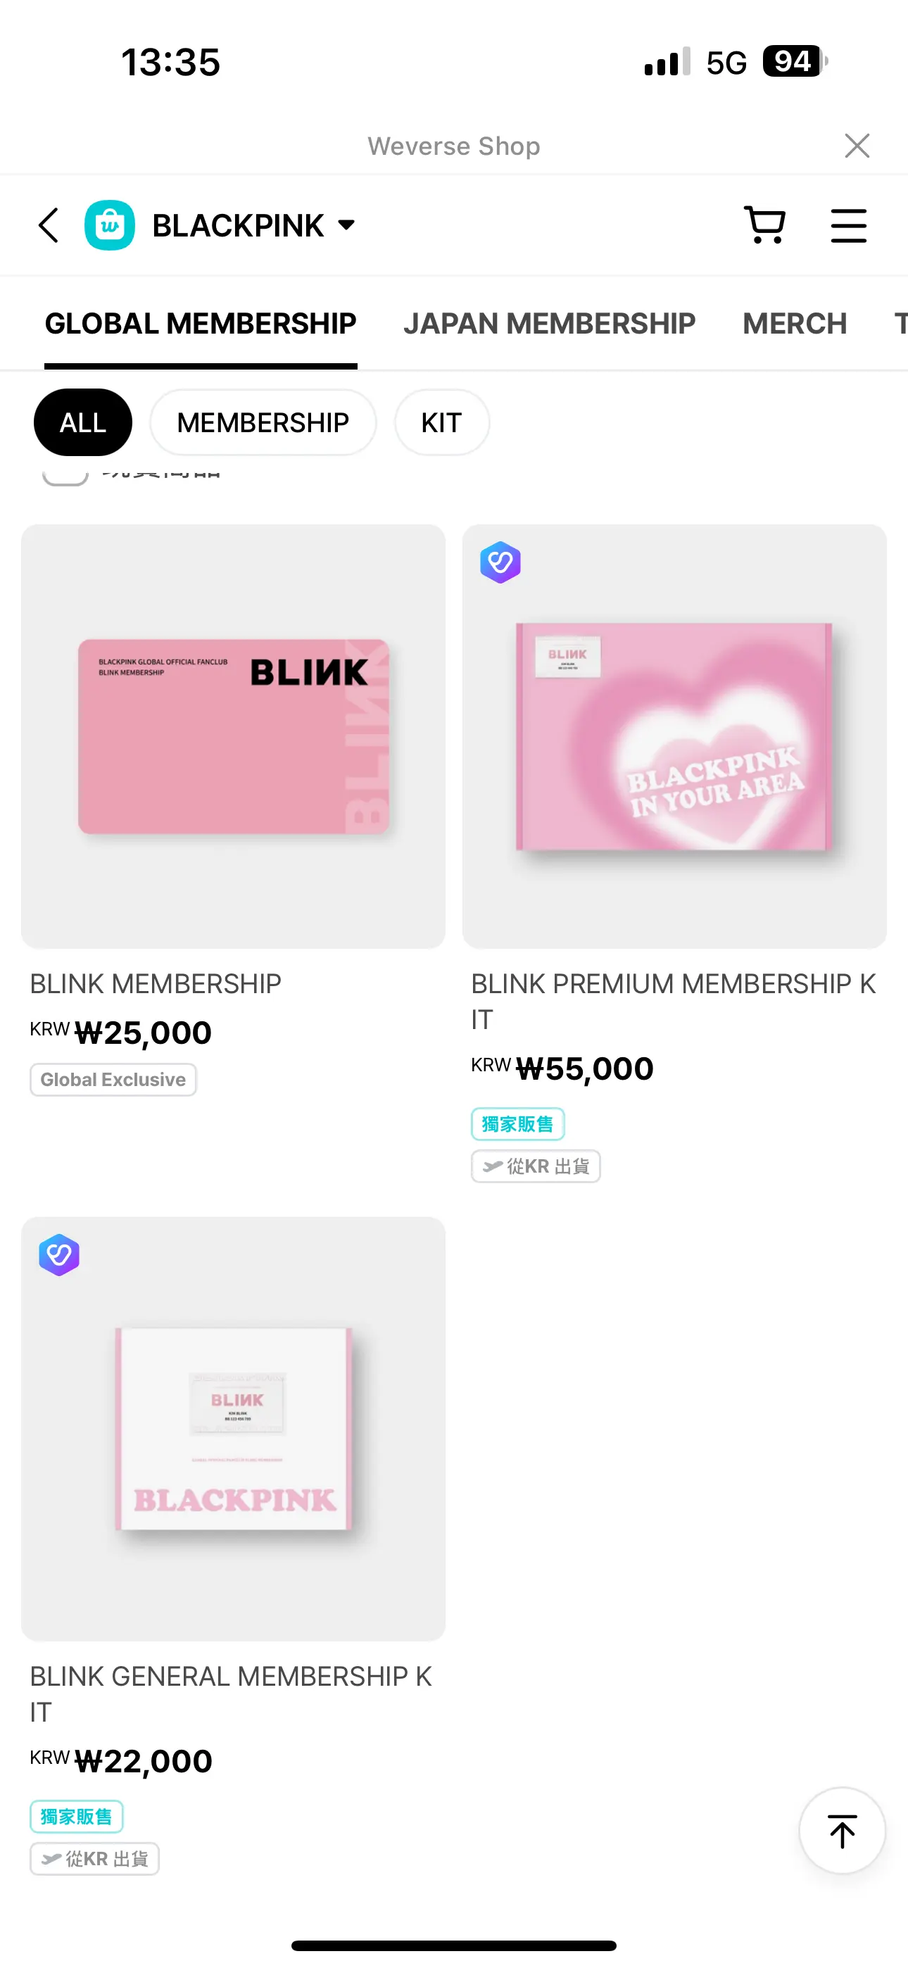This screenshot has width=908, height=1968.
Task: Open the pink BLINK card thumbnail
Action: click(x=233, y=736)
